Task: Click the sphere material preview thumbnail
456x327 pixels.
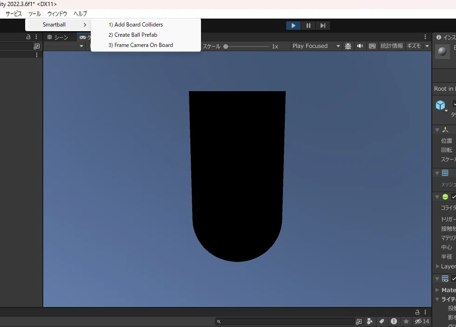Action: pos(443,52)
